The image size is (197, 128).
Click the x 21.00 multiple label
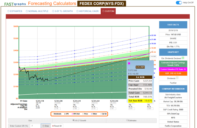pos(153,39)
